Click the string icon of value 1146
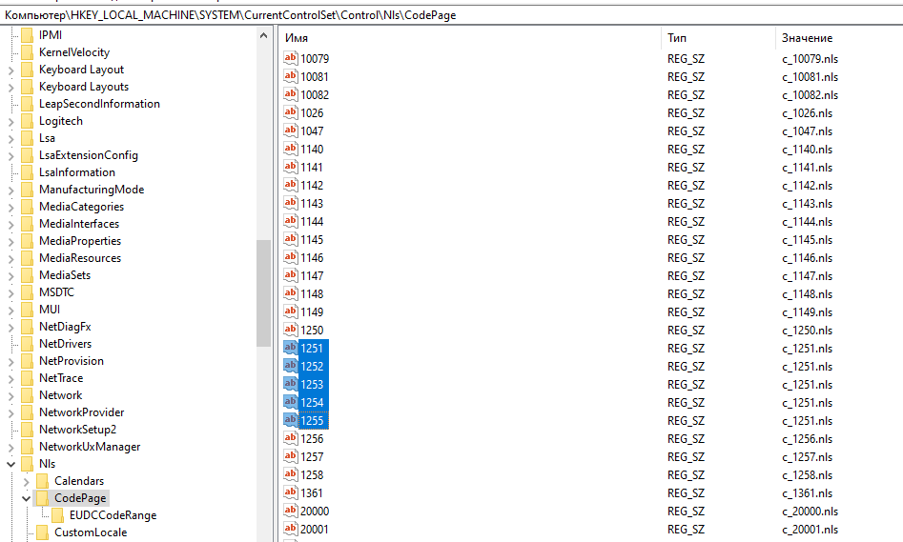Image resolution: width=903 pixels, height=542 pixels. click(290, 257)
